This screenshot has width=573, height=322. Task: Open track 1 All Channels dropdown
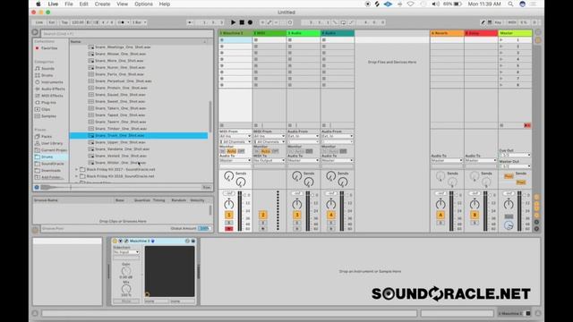point(235,141)
